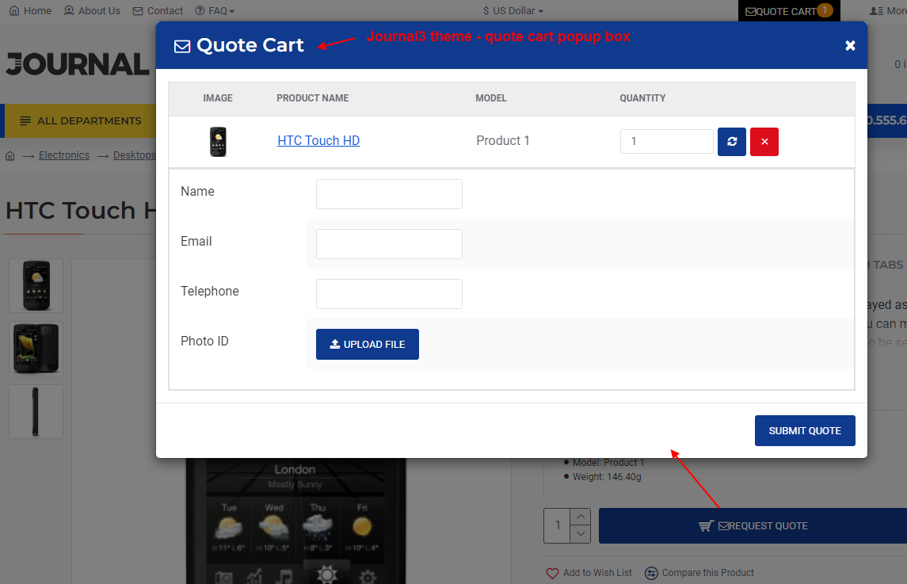This screenshot has height=584, width=907.
Task: Click the Telephone input field
Action: 389,294
